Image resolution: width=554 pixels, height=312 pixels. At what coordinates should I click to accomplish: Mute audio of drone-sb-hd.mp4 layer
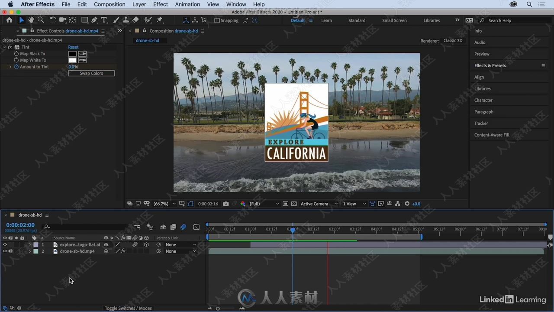[x=10, y=251]
